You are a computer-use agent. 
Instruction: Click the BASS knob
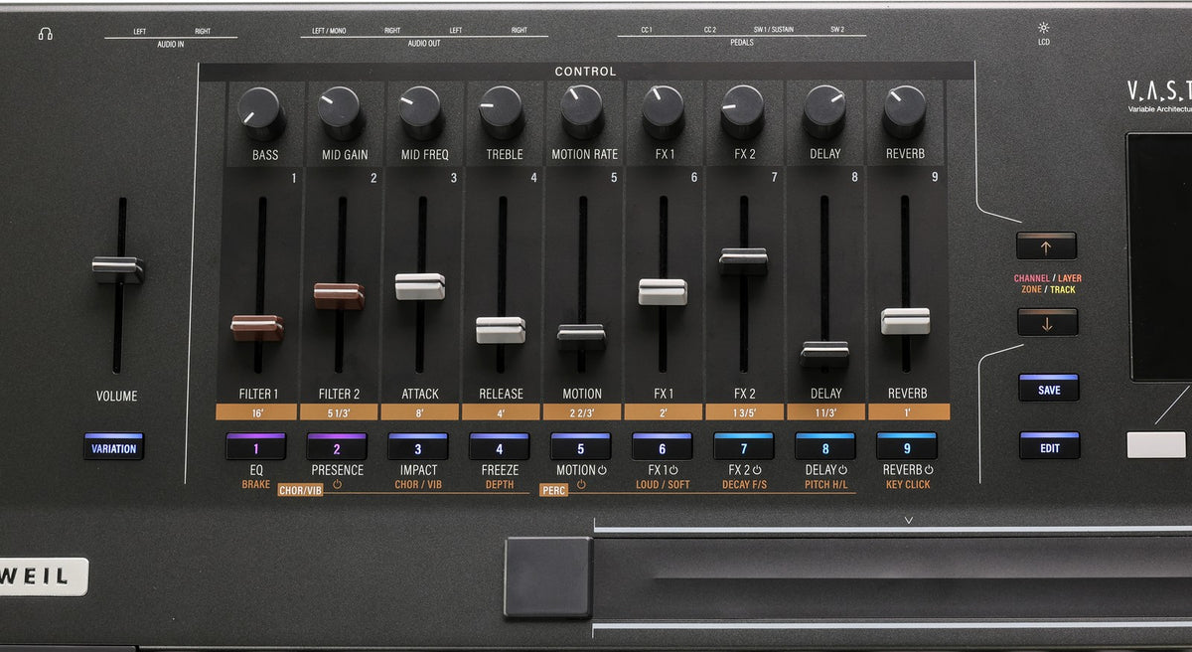point(261,111)
